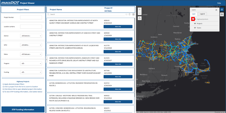
Task: Collapse the project list side panel
Action: coord(47,60)
